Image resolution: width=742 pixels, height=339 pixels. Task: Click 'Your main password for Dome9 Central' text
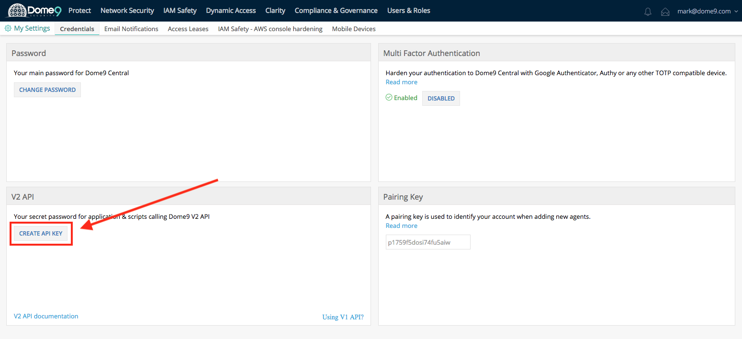[71, 73]
